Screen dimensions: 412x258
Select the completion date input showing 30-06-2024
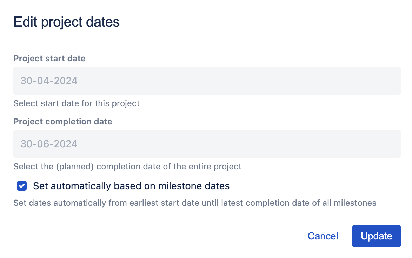point(207,144)
